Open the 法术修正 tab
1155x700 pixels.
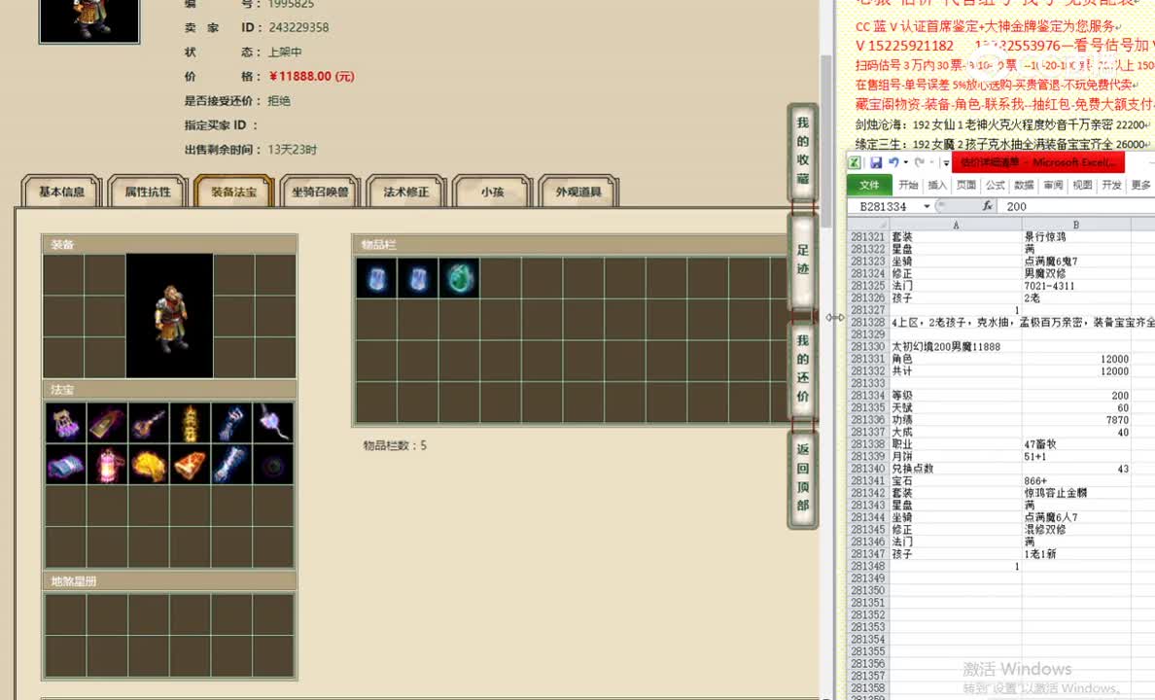click(405, 192)
